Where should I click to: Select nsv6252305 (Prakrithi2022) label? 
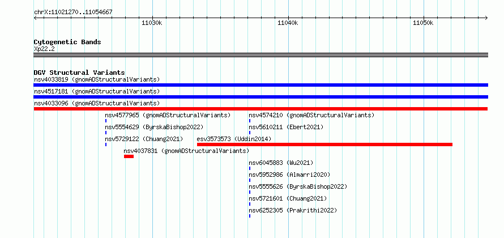(x=293, y=210)
